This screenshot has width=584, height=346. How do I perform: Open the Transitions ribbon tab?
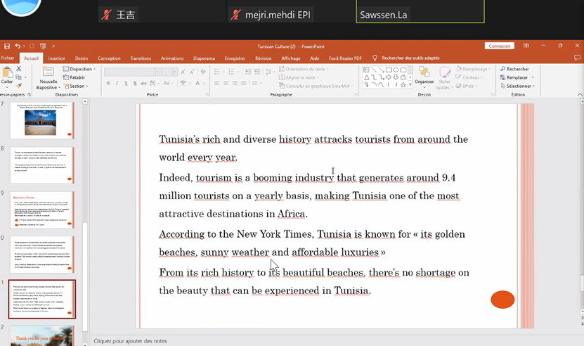tap(141, 58)
